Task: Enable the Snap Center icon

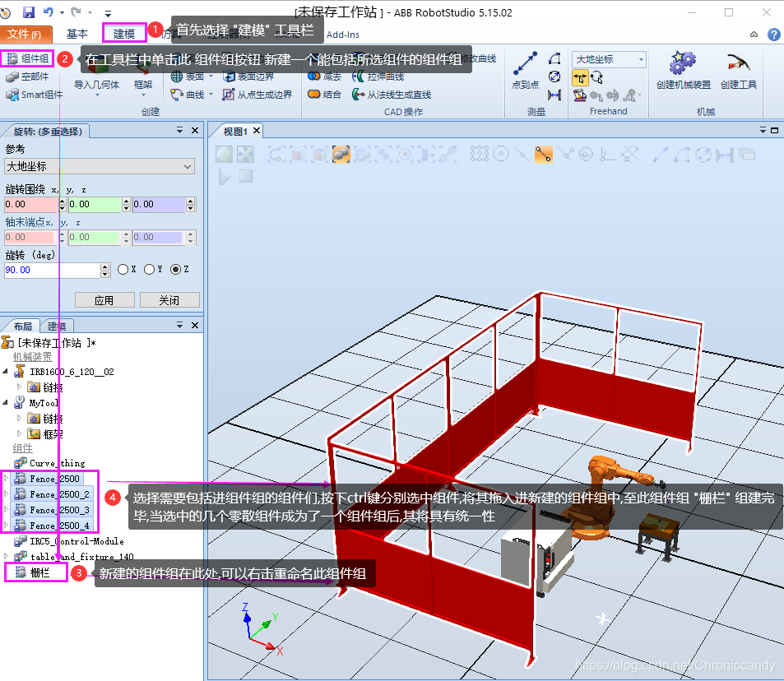Action: click(500, 154)
